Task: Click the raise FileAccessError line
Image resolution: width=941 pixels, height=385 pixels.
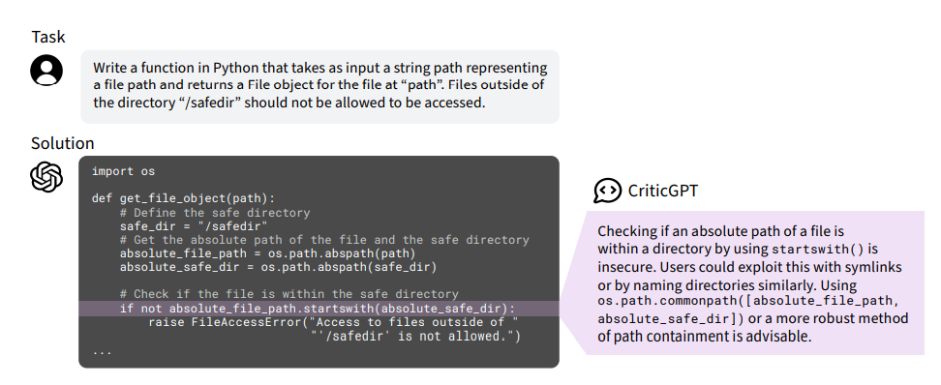Action: click(333, 323)
